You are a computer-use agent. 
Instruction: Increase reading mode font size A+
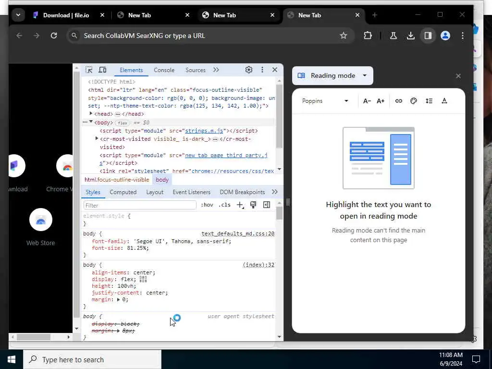(381, 101)
